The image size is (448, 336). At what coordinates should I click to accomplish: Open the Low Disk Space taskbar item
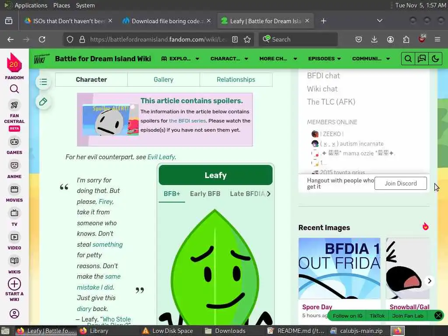click(x=168, y=331)
